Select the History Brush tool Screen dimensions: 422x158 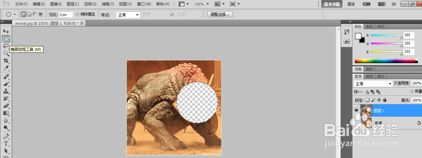tap(6, 98)
